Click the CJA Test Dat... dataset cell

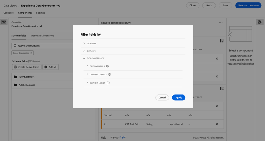132,124
